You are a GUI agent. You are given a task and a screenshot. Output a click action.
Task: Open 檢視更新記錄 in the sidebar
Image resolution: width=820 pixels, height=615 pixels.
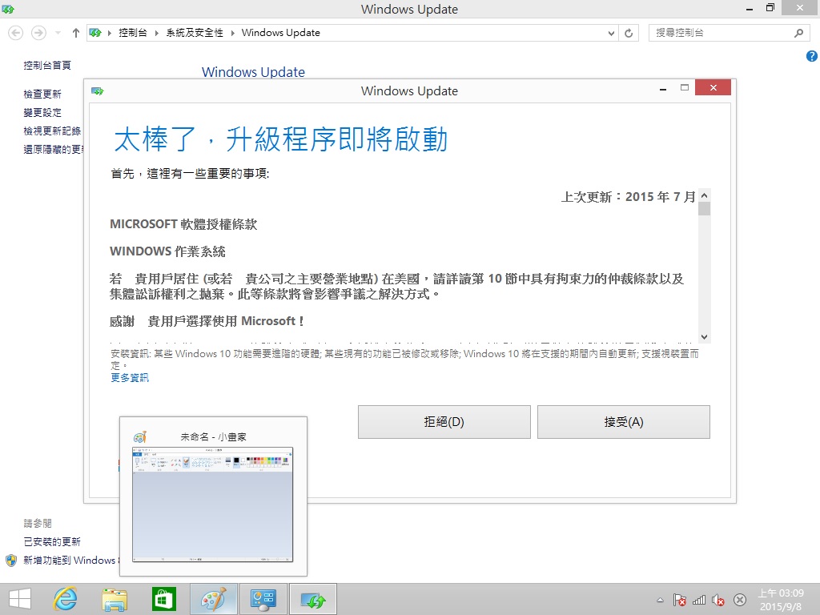(x=52, y=131)
